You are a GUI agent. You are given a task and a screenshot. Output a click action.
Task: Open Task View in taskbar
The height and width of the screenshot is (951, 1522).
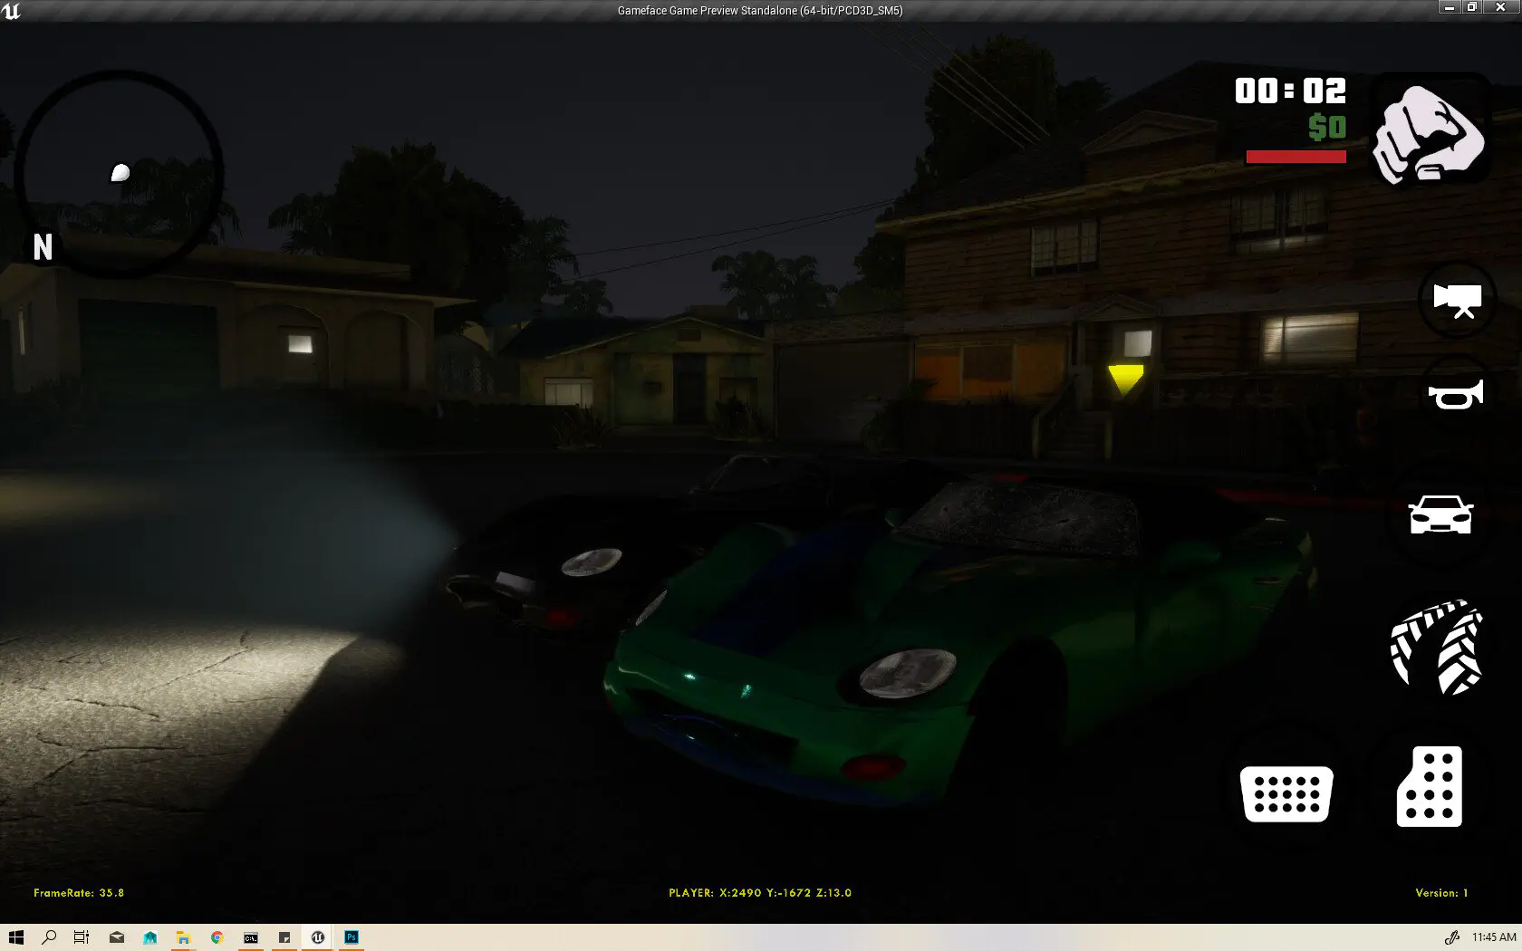click(x=82, y=937)
